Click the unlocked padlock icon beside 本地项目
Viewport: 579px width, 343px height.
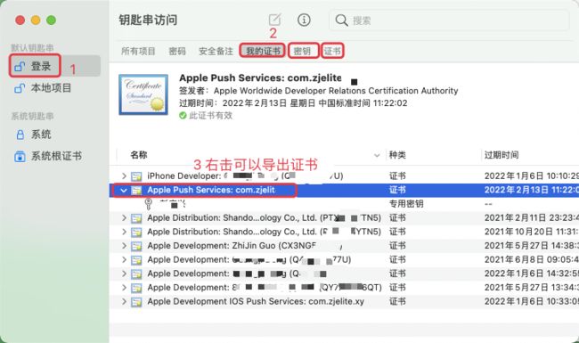click(x=20, y=88)
